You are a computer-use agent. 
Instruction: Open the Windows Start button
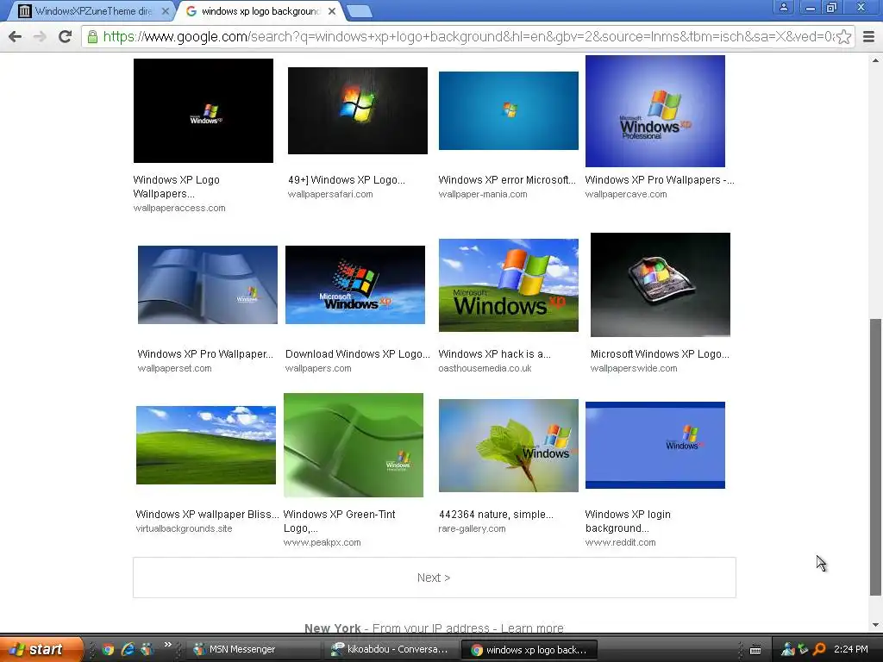point(41,649)
